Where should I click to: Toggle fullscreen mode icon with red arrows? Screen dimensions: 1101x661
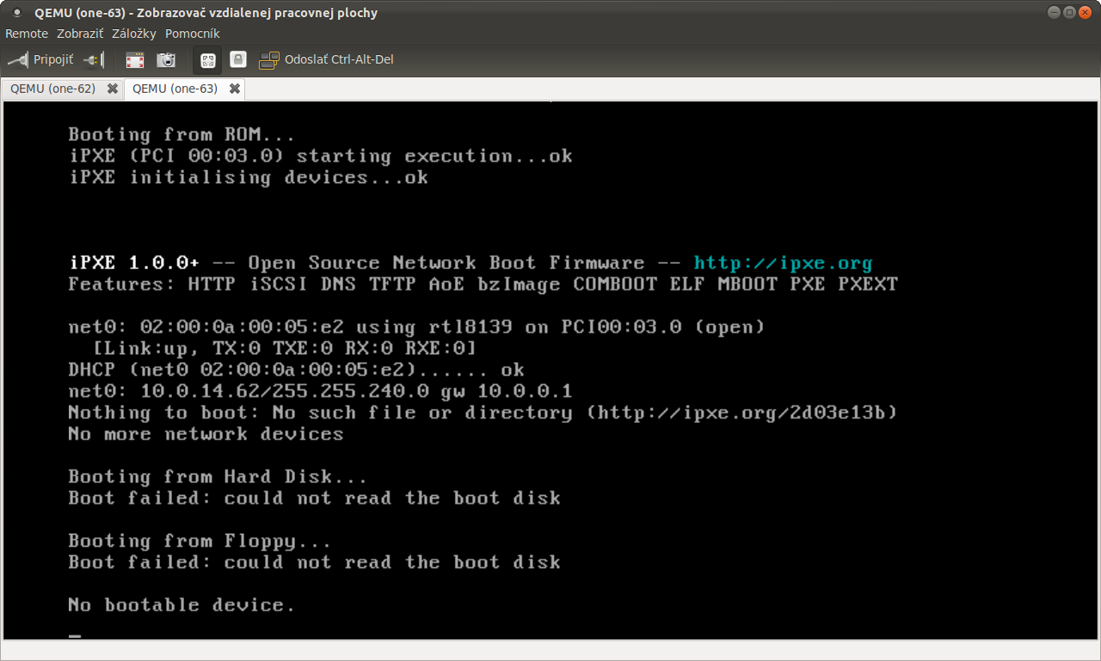[135, 60]
